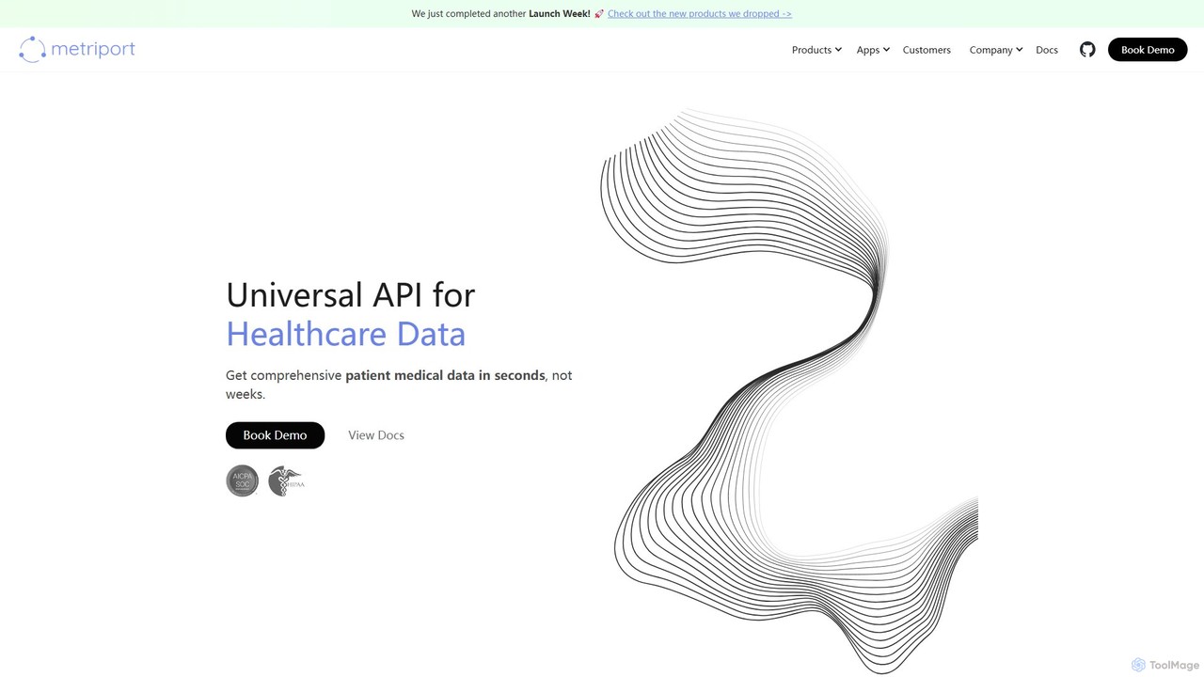1204x677 pixels.
Task: Click the "Healthcare Data" heading text
Action: coord(346,334)
